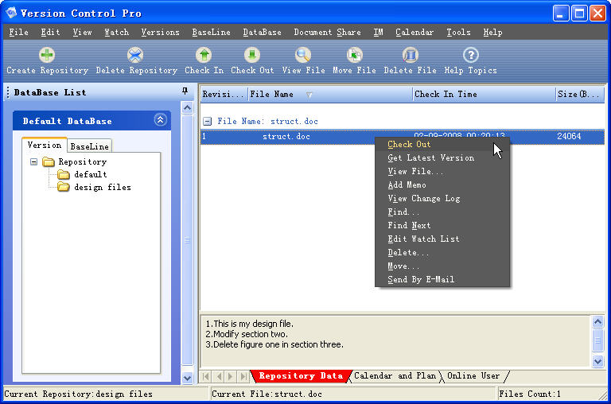Go to first record navigation arrow
The width and height of the screenshot is (611, 404).
tap(206, 376)
